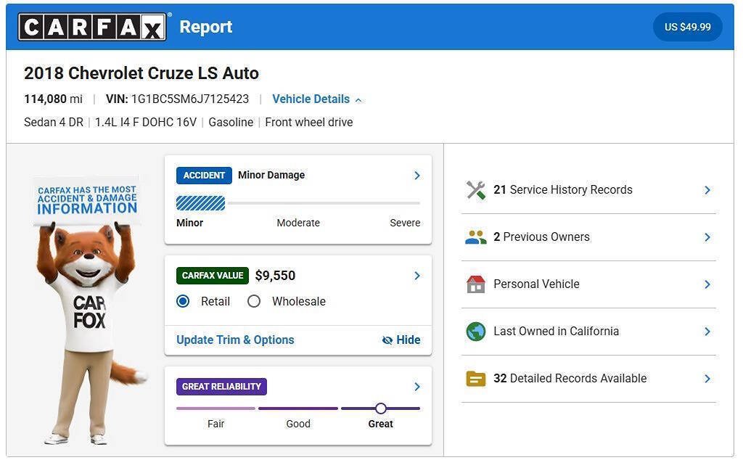The image size is (743, 460).
Task: Click the crossed-eye Hide icon
Action: click(x=387, y=340)
